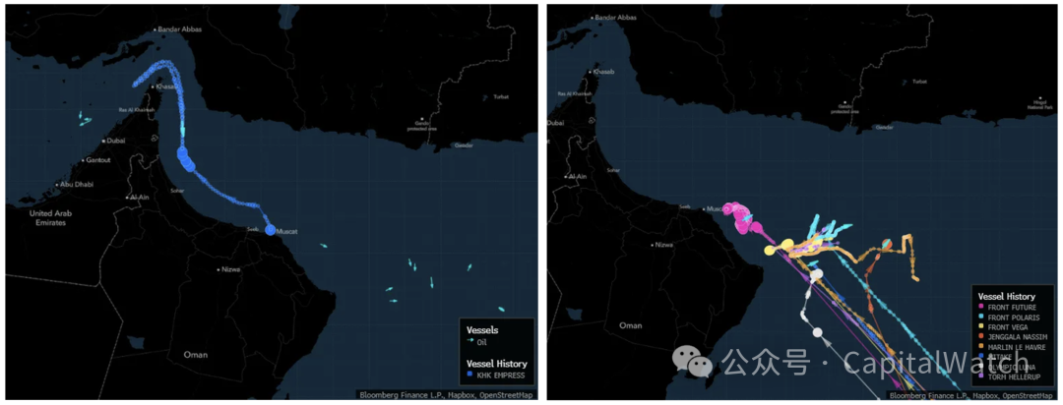
Task: Click the FRONT VEGA yellow swatch
Action: 982,327
